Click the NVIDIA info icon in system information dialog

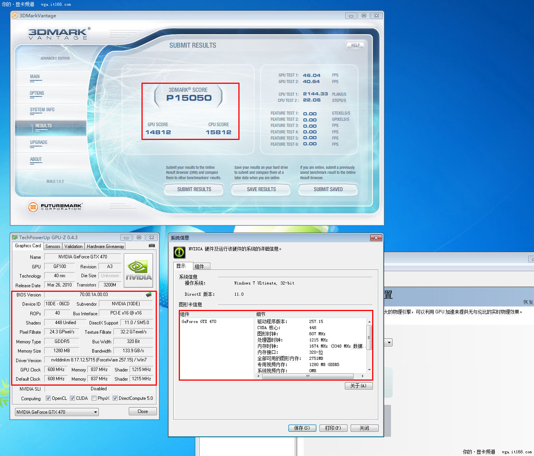180,252
